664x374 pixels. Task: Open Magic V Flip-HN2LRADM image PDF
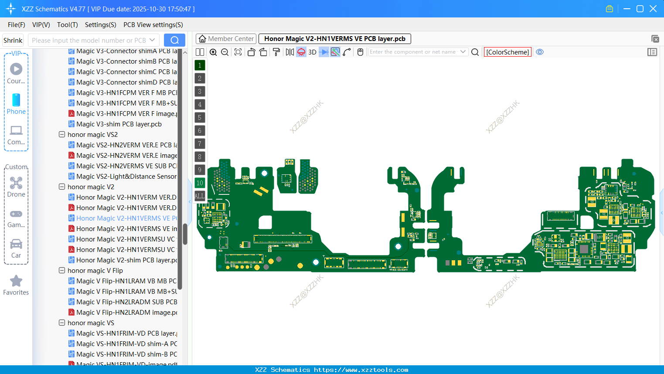pos(123,312)
